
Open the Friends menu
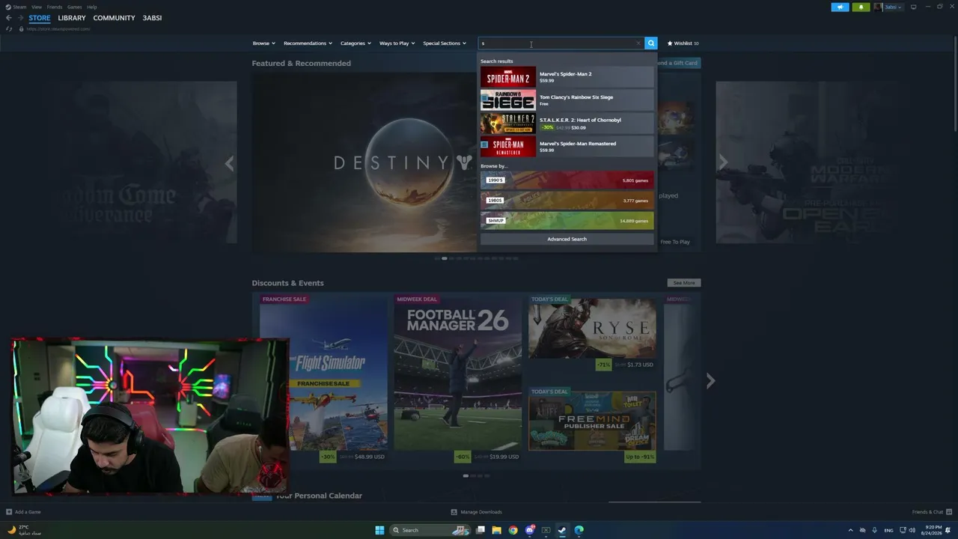[x=55, y=7]
